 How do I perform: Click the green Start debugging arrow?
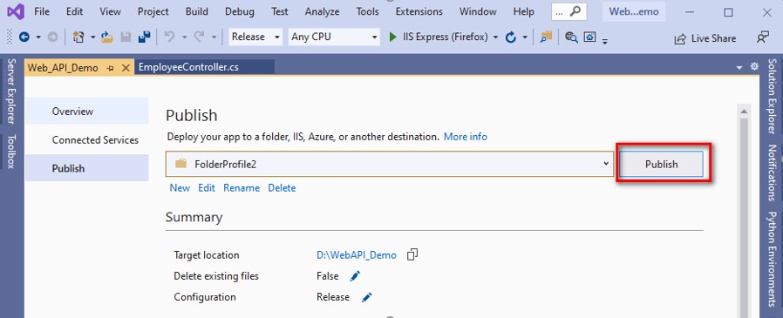[393, 37]
